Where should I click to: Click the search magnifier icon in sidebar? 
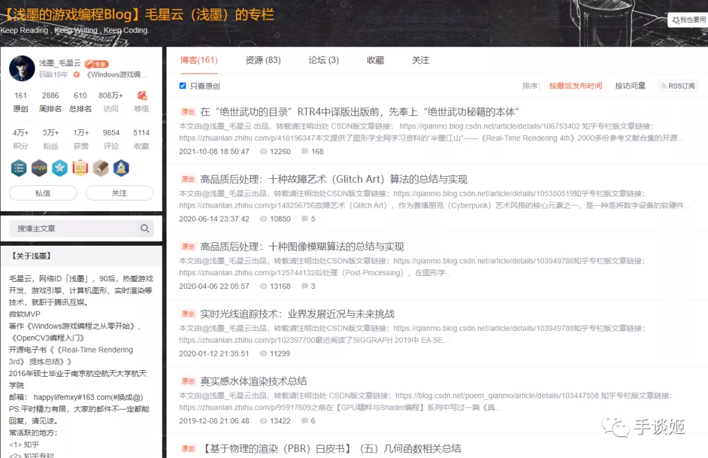(x=144, y=229)
